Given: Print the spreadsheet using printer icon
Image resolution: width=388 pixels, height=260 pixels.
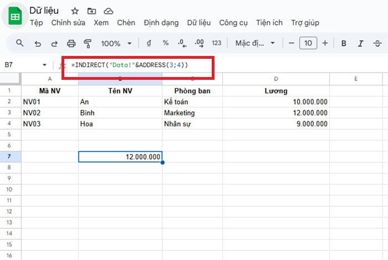Looking at the screenshot, I should click(x=71, y=43).
